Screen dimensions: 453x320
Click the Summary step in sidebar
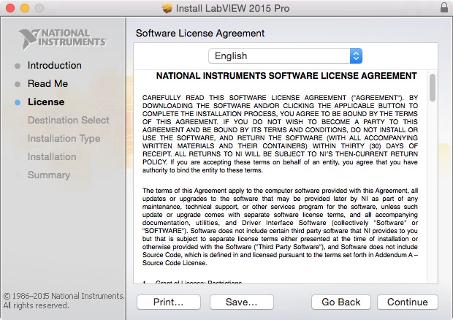[49, 175]
